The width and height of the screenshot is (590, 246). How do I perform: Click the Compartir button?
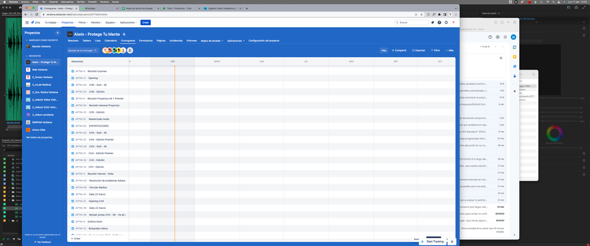pos(399,50)
